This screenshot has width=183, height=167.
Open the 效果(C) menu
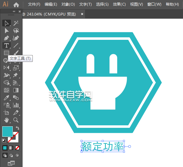[119, 4]
